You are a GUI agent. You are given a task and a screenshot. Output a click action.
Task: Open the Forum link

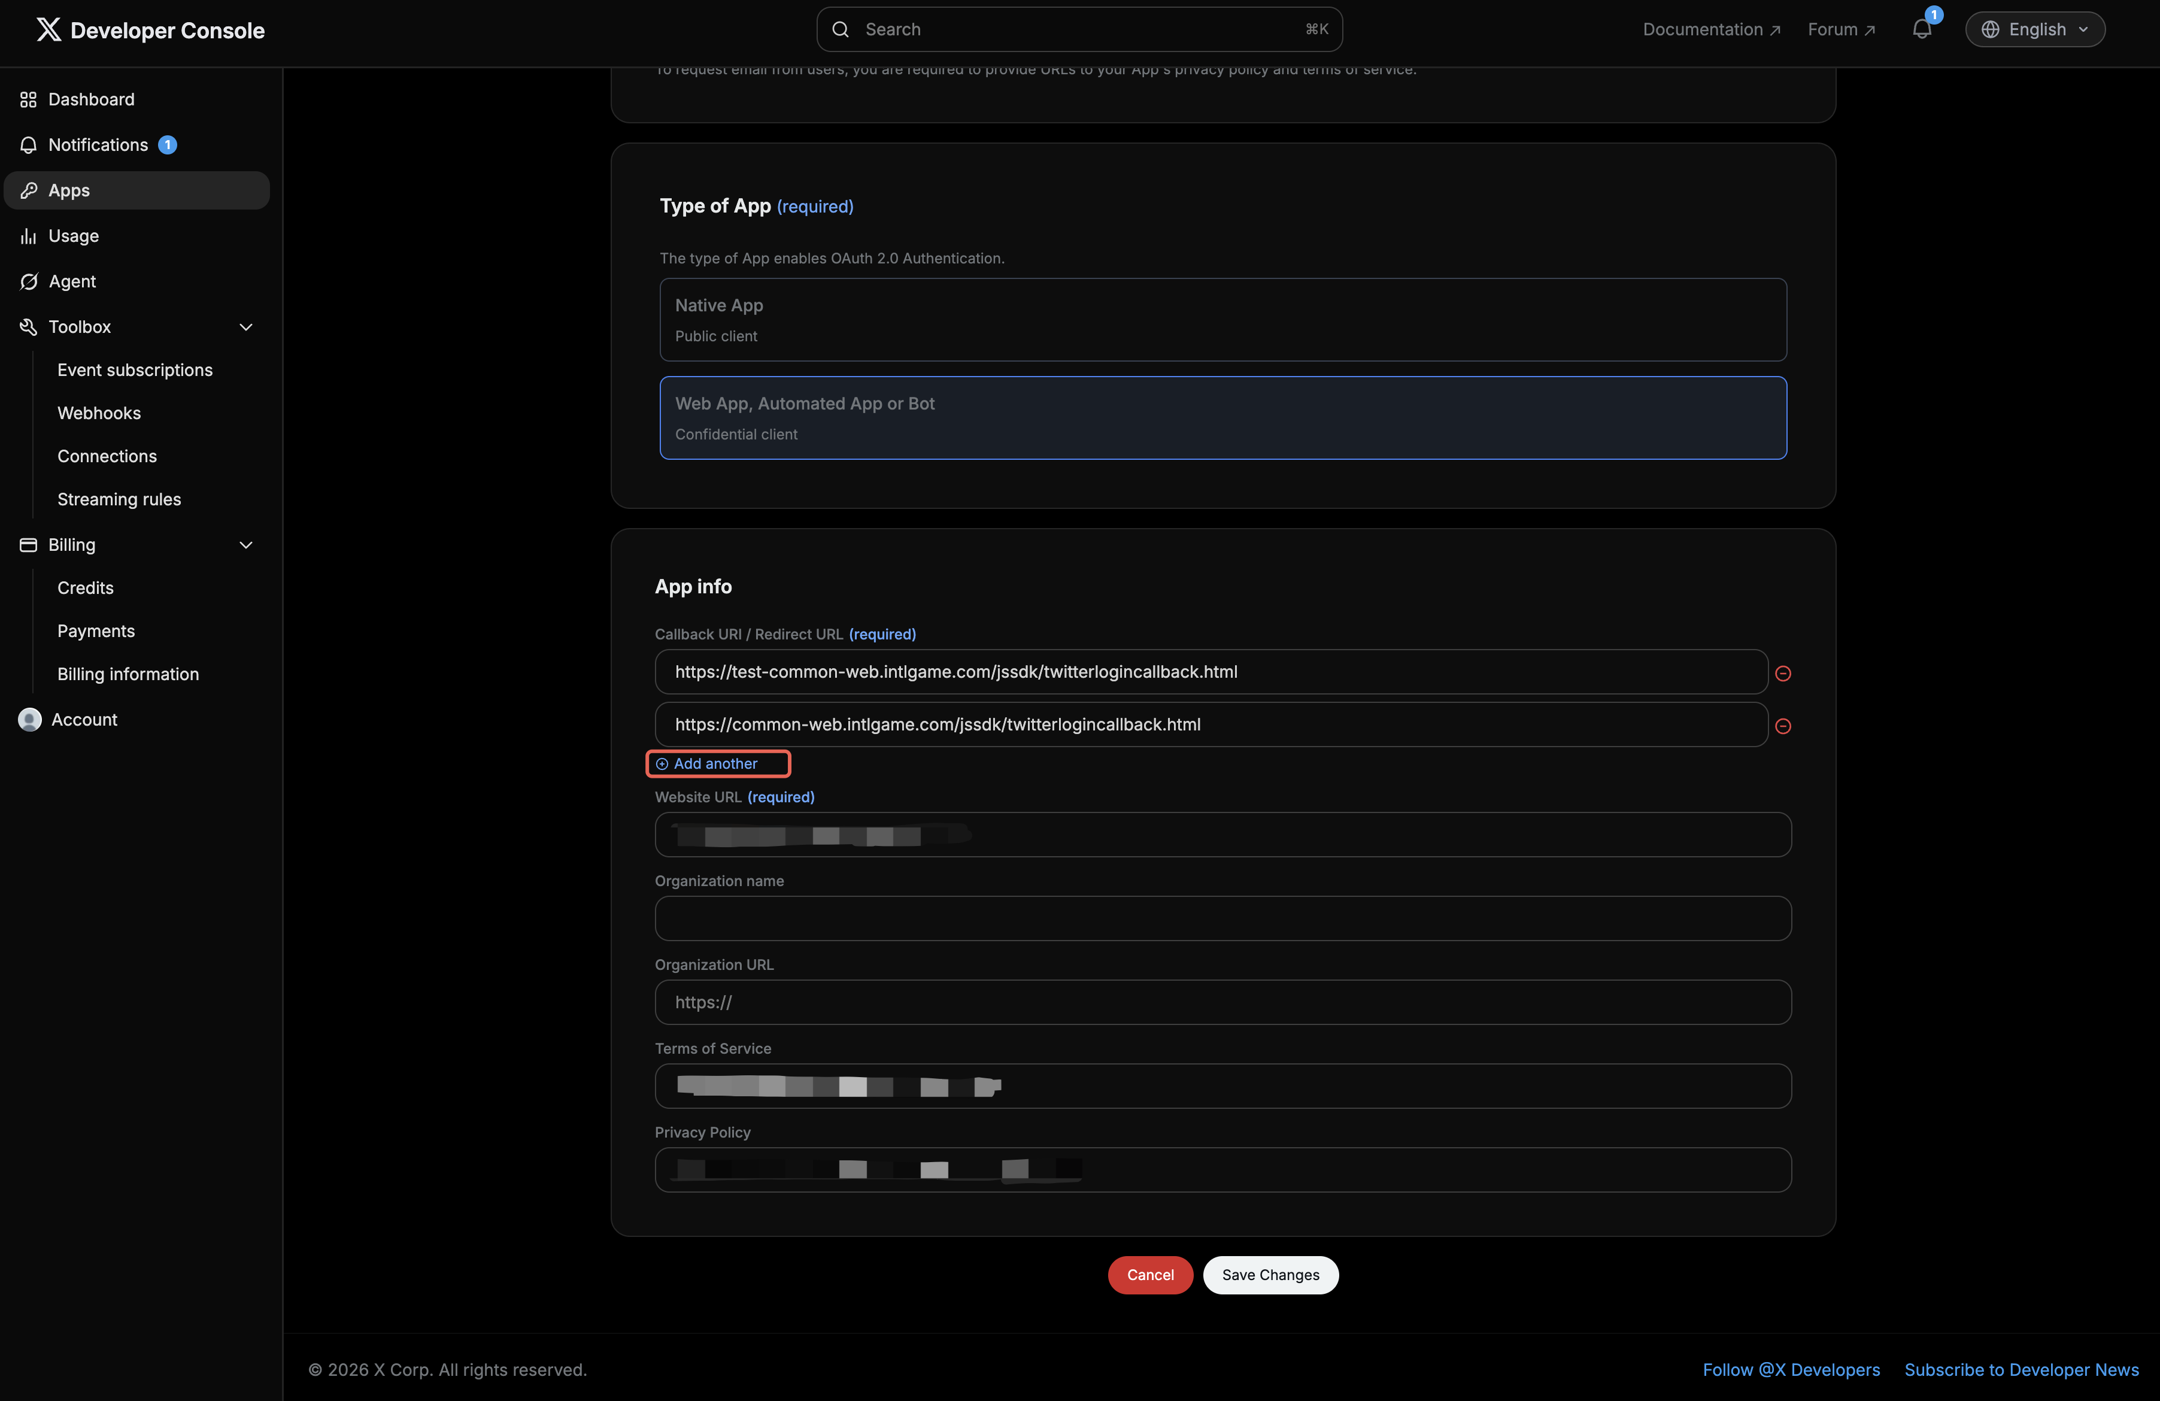pyautogui.click(x=1842, y=29)
